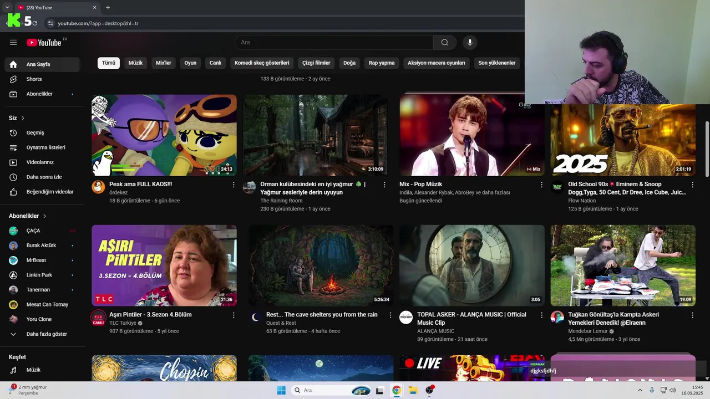Open cave shelters rain video thumbnail
Screen dimensions: 710x399
point(321,265)
